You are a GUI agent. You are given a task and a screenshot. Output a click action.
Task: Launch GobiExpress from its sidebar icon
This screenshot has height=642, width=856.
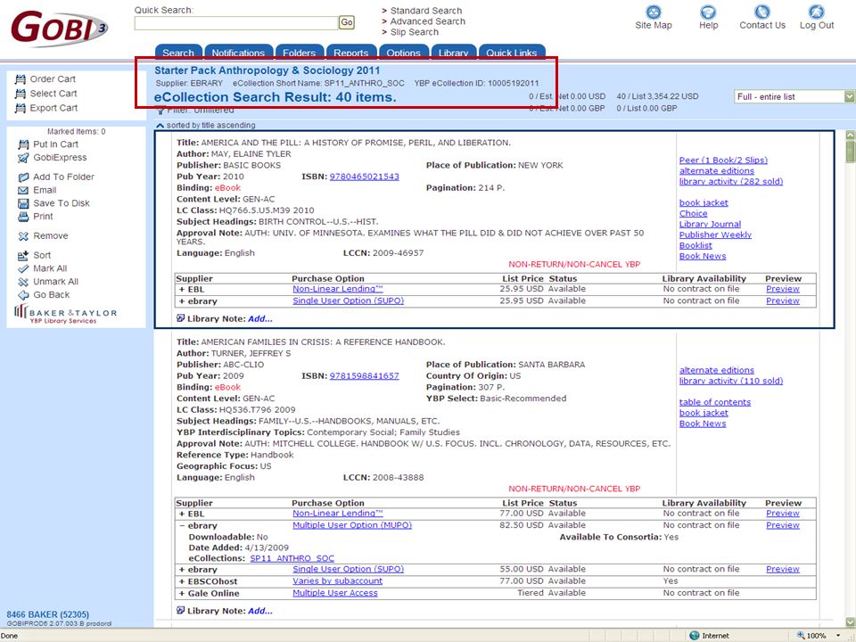click(x=23, y=158)
